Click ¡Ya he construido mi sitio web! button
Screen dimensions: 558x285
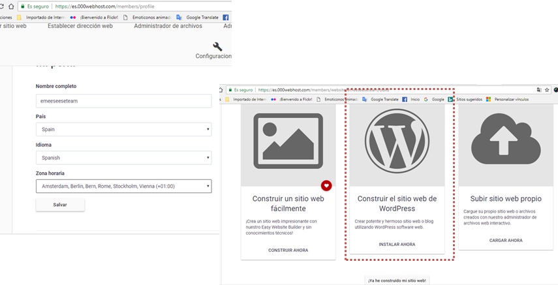tap(397, 280)
